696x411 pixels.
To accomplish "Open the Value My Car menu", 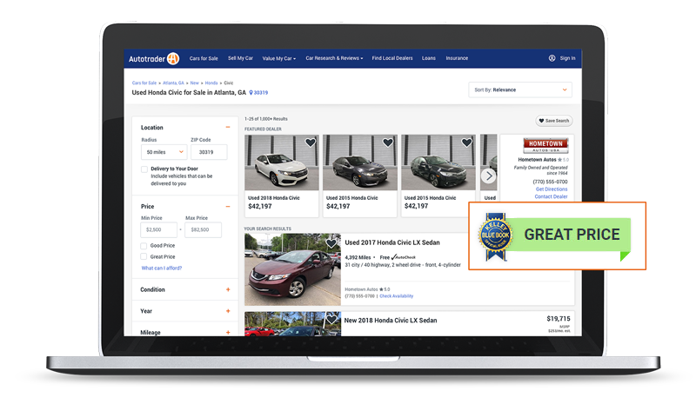I will pyautogui.click(x=278, y=58).
